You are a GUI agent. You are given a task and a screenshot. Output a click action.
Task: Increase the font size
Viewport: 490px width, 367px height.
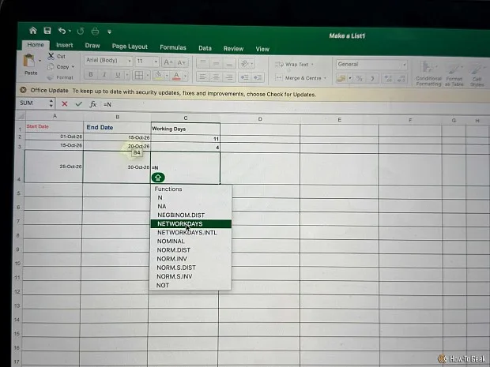tap(168, 62)
